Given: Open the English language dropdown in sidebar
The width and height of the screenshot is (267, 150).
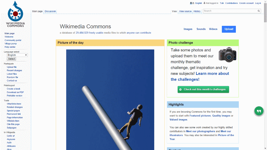Looking at the screenshot, I should [17, 55].
